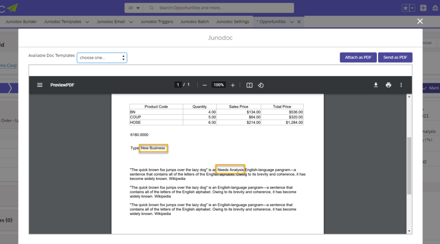Viewport: 440px width, 244px height.
Task: Click the 6180.0000 value in PDF
Action: (x=139, y=135)
